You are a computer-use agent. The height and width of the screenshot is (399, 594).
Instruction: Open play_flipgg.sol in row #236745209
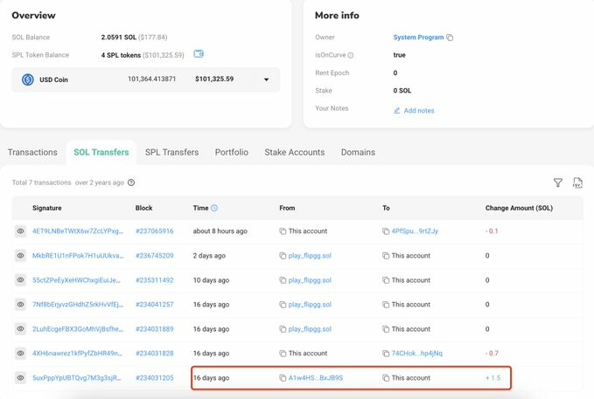[x=310, y=256]
